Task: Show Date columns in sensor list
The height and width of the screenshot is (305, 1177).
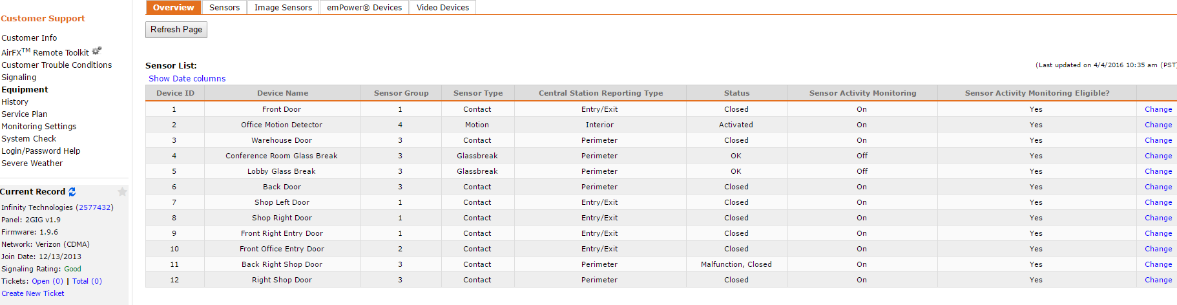Action: pos(187,79)
